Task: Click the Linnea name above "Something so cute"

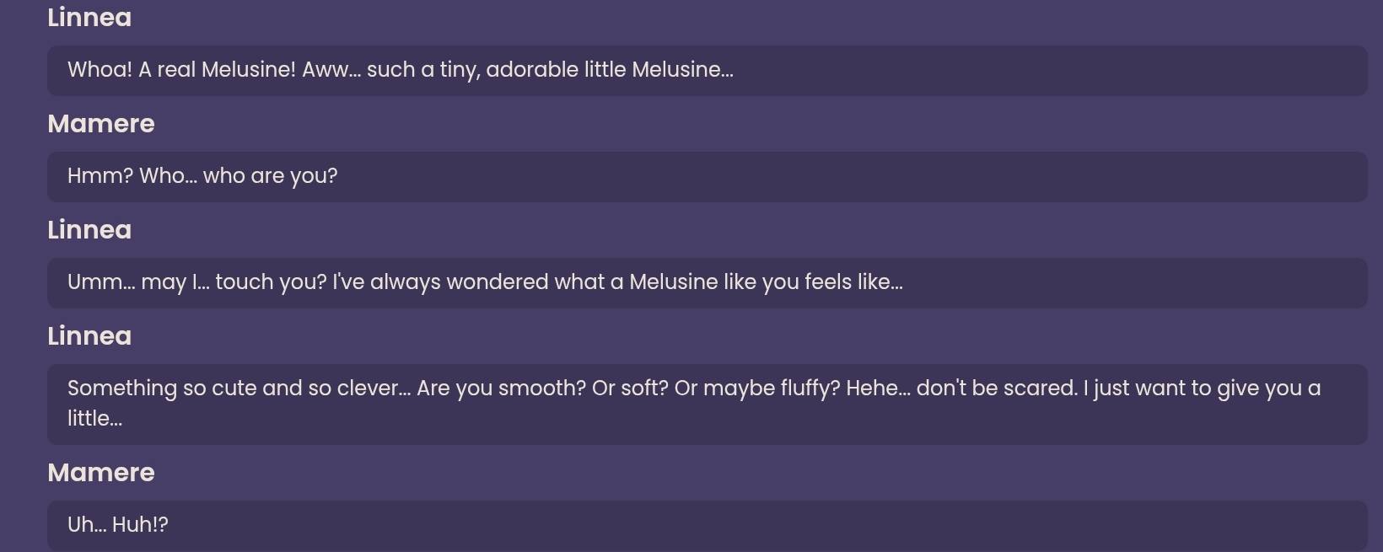Action: click(x=89, y=336)
